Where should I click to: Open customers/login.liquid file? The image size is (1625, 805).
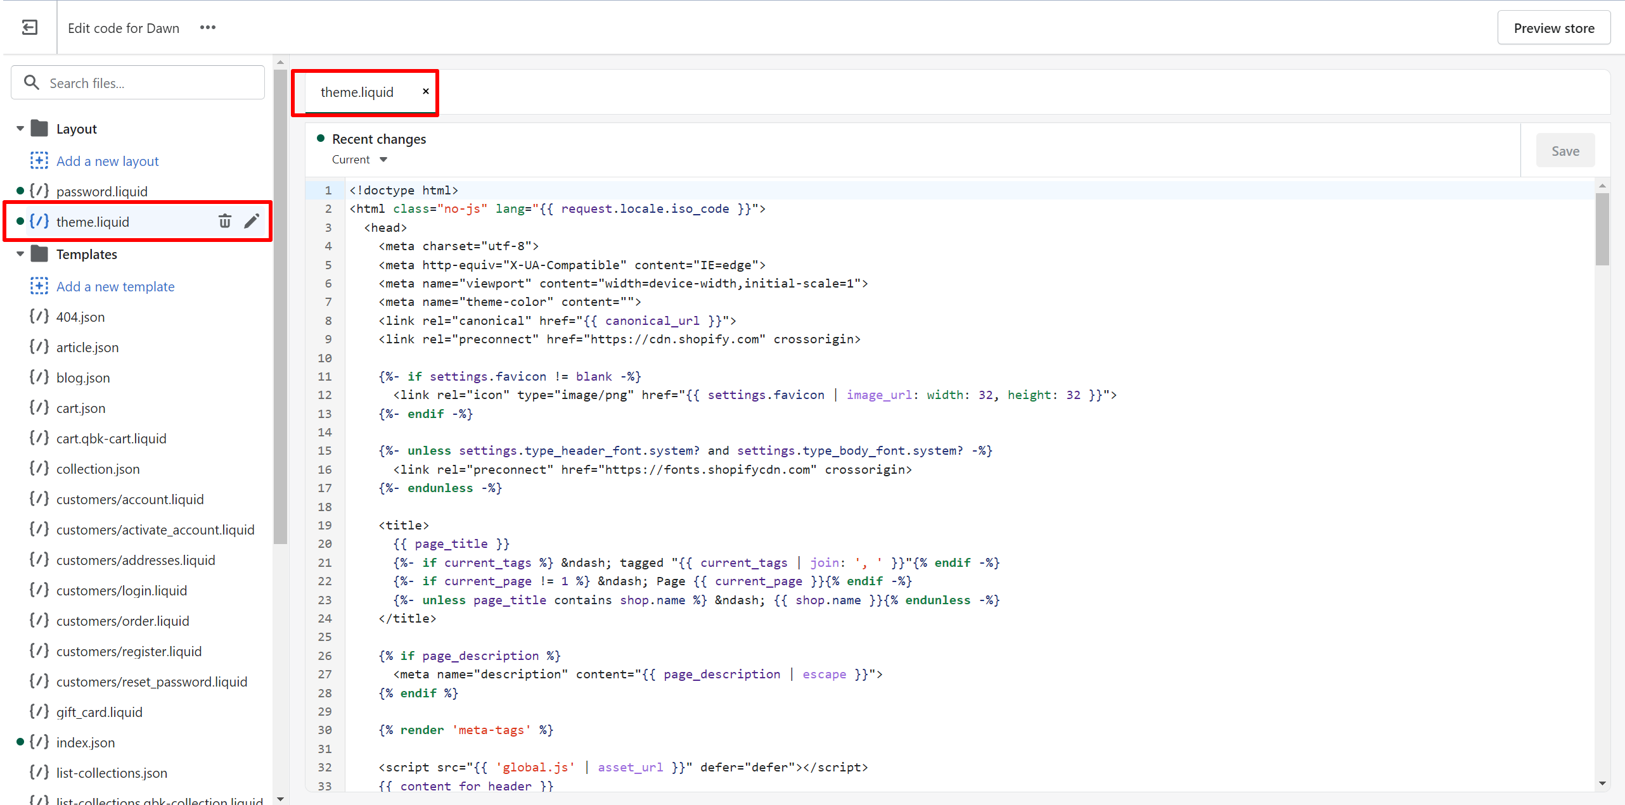[122, 590]
